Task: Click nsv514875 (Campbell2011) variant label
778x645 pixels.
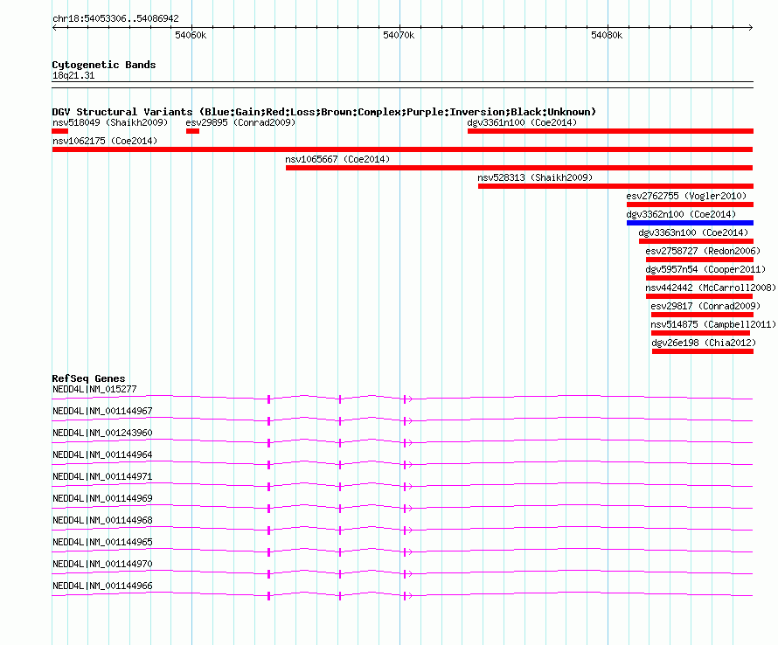Action: (x=713, y=324)
